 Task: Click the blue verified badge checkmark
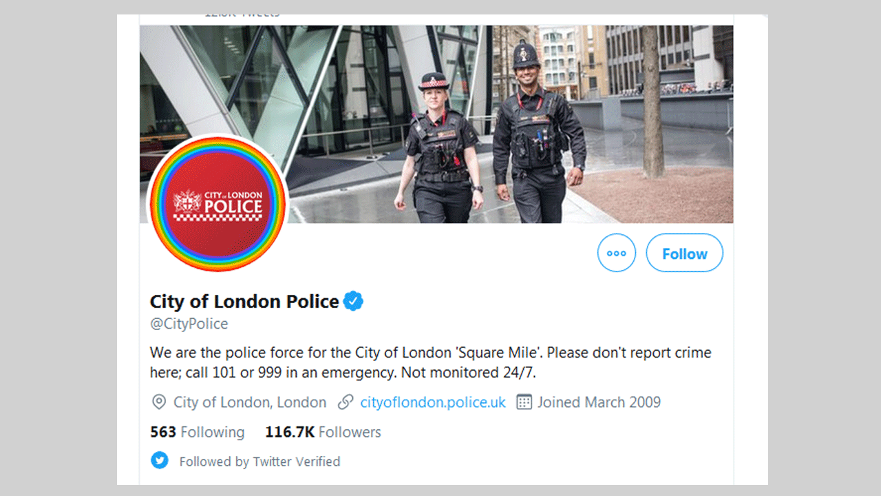click(x=353, y=301)
